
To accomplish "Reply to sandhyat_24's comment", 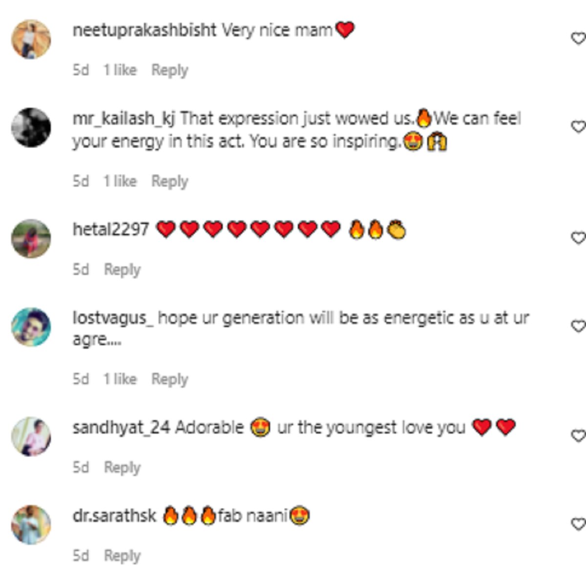I will pos(122,468).
